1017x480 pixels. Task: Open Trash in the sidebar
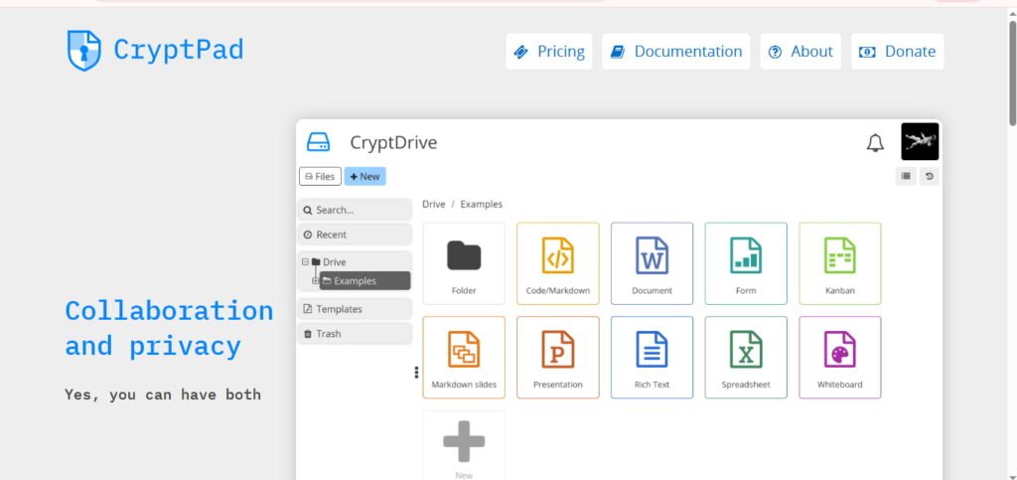point(355,333)
